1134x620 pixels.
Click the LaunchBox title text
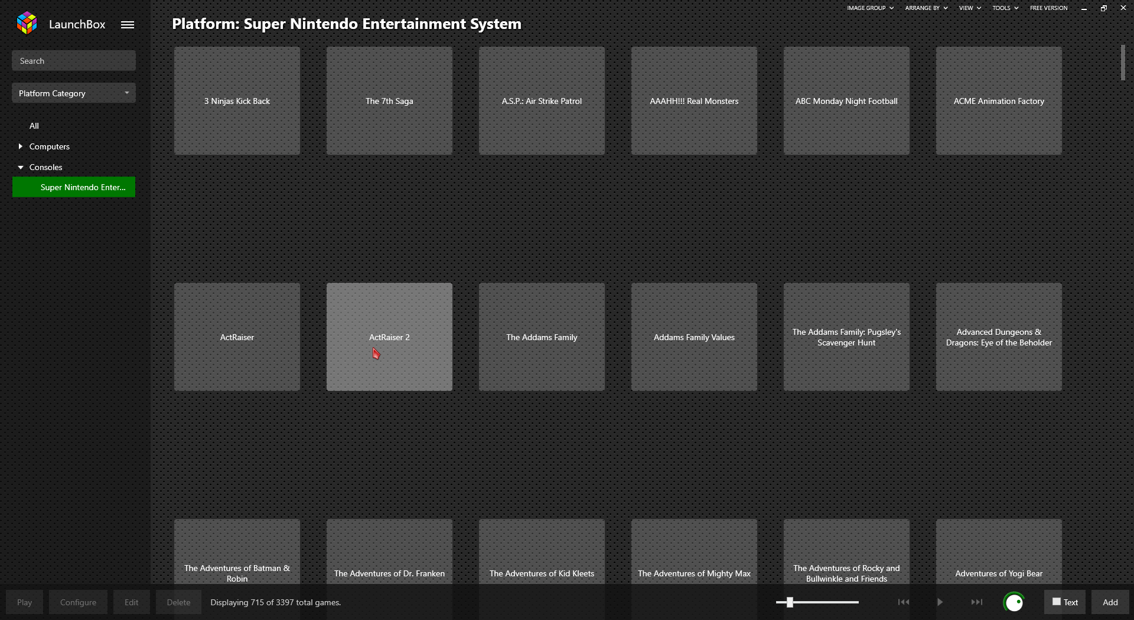[77, 24]
